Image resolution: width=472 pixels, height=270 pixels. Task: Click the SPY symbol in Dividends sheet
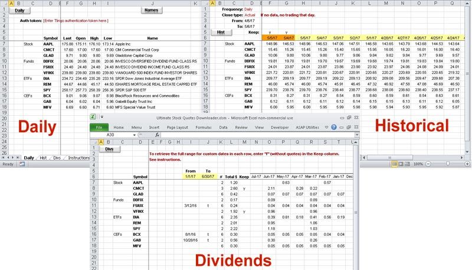tap(137, 229)
